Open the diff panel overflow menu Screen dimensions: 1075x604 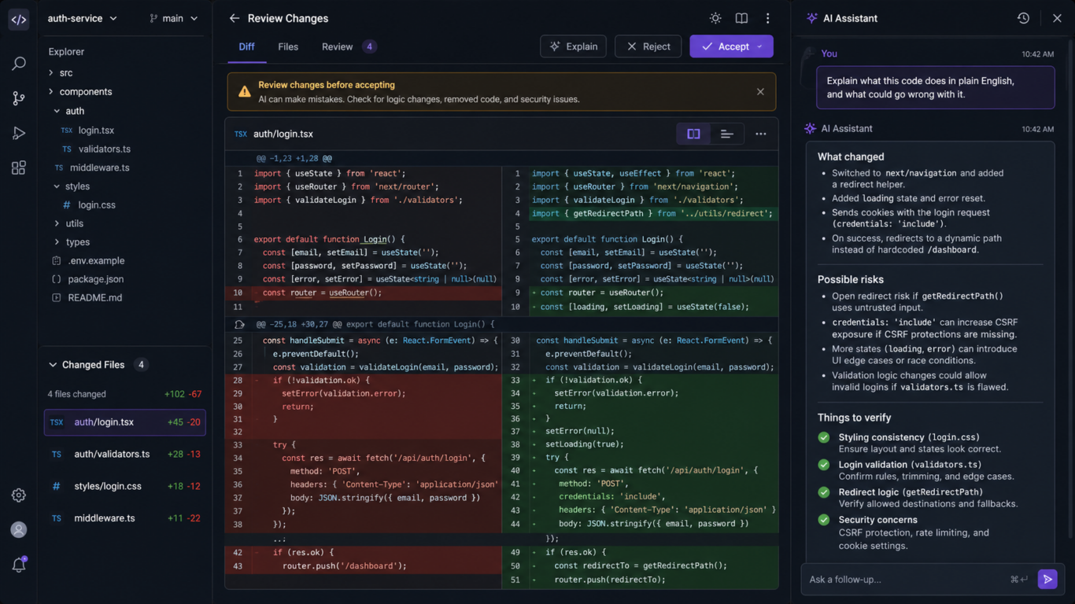pos(760,134)
